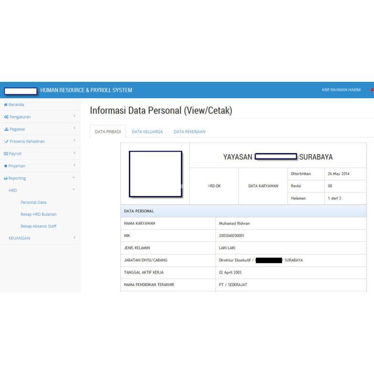Select the DATA PRIBADI tab

coord(108,132)
